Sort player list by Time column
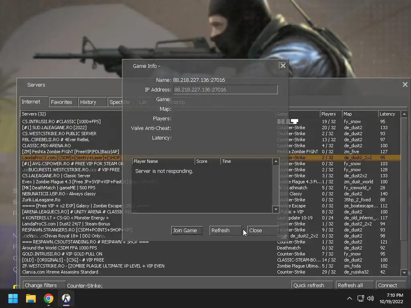The height and width of the screenshot is (308, 411). [246, 161]
